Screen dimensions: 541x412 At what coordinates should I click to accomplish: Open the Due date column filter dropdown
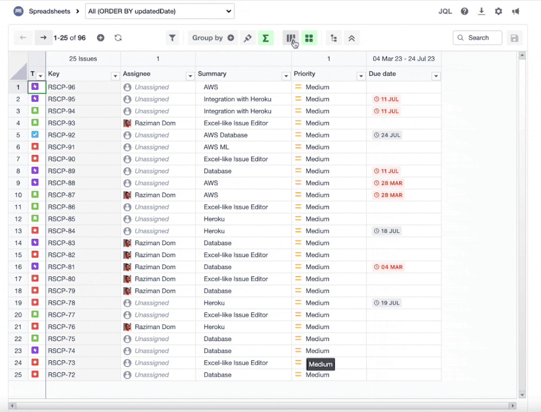click(436, 76)
